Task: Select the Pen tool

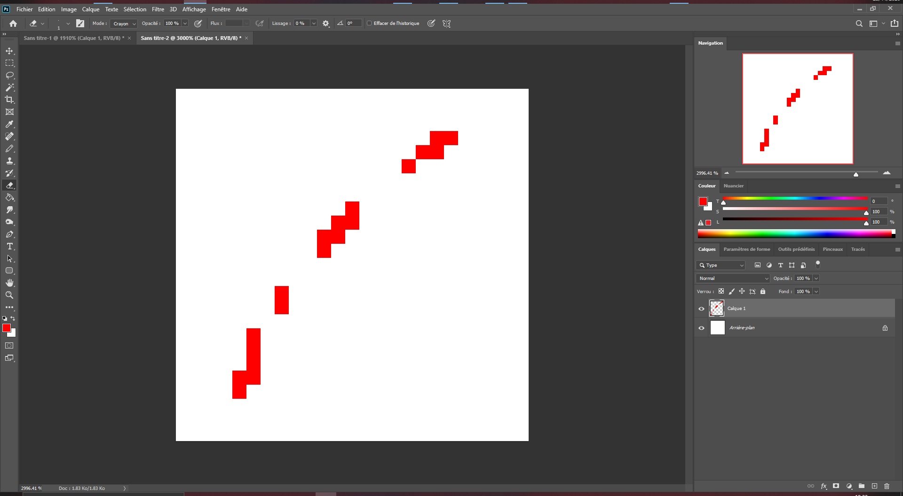Action: click(x=9, y=234)
